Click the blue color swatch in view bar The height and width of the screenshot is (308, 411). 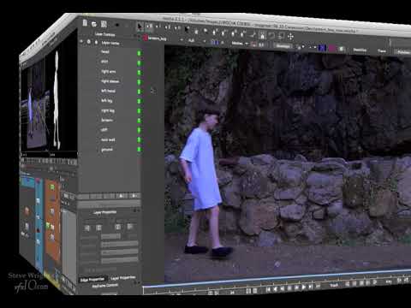click(322, 48)
